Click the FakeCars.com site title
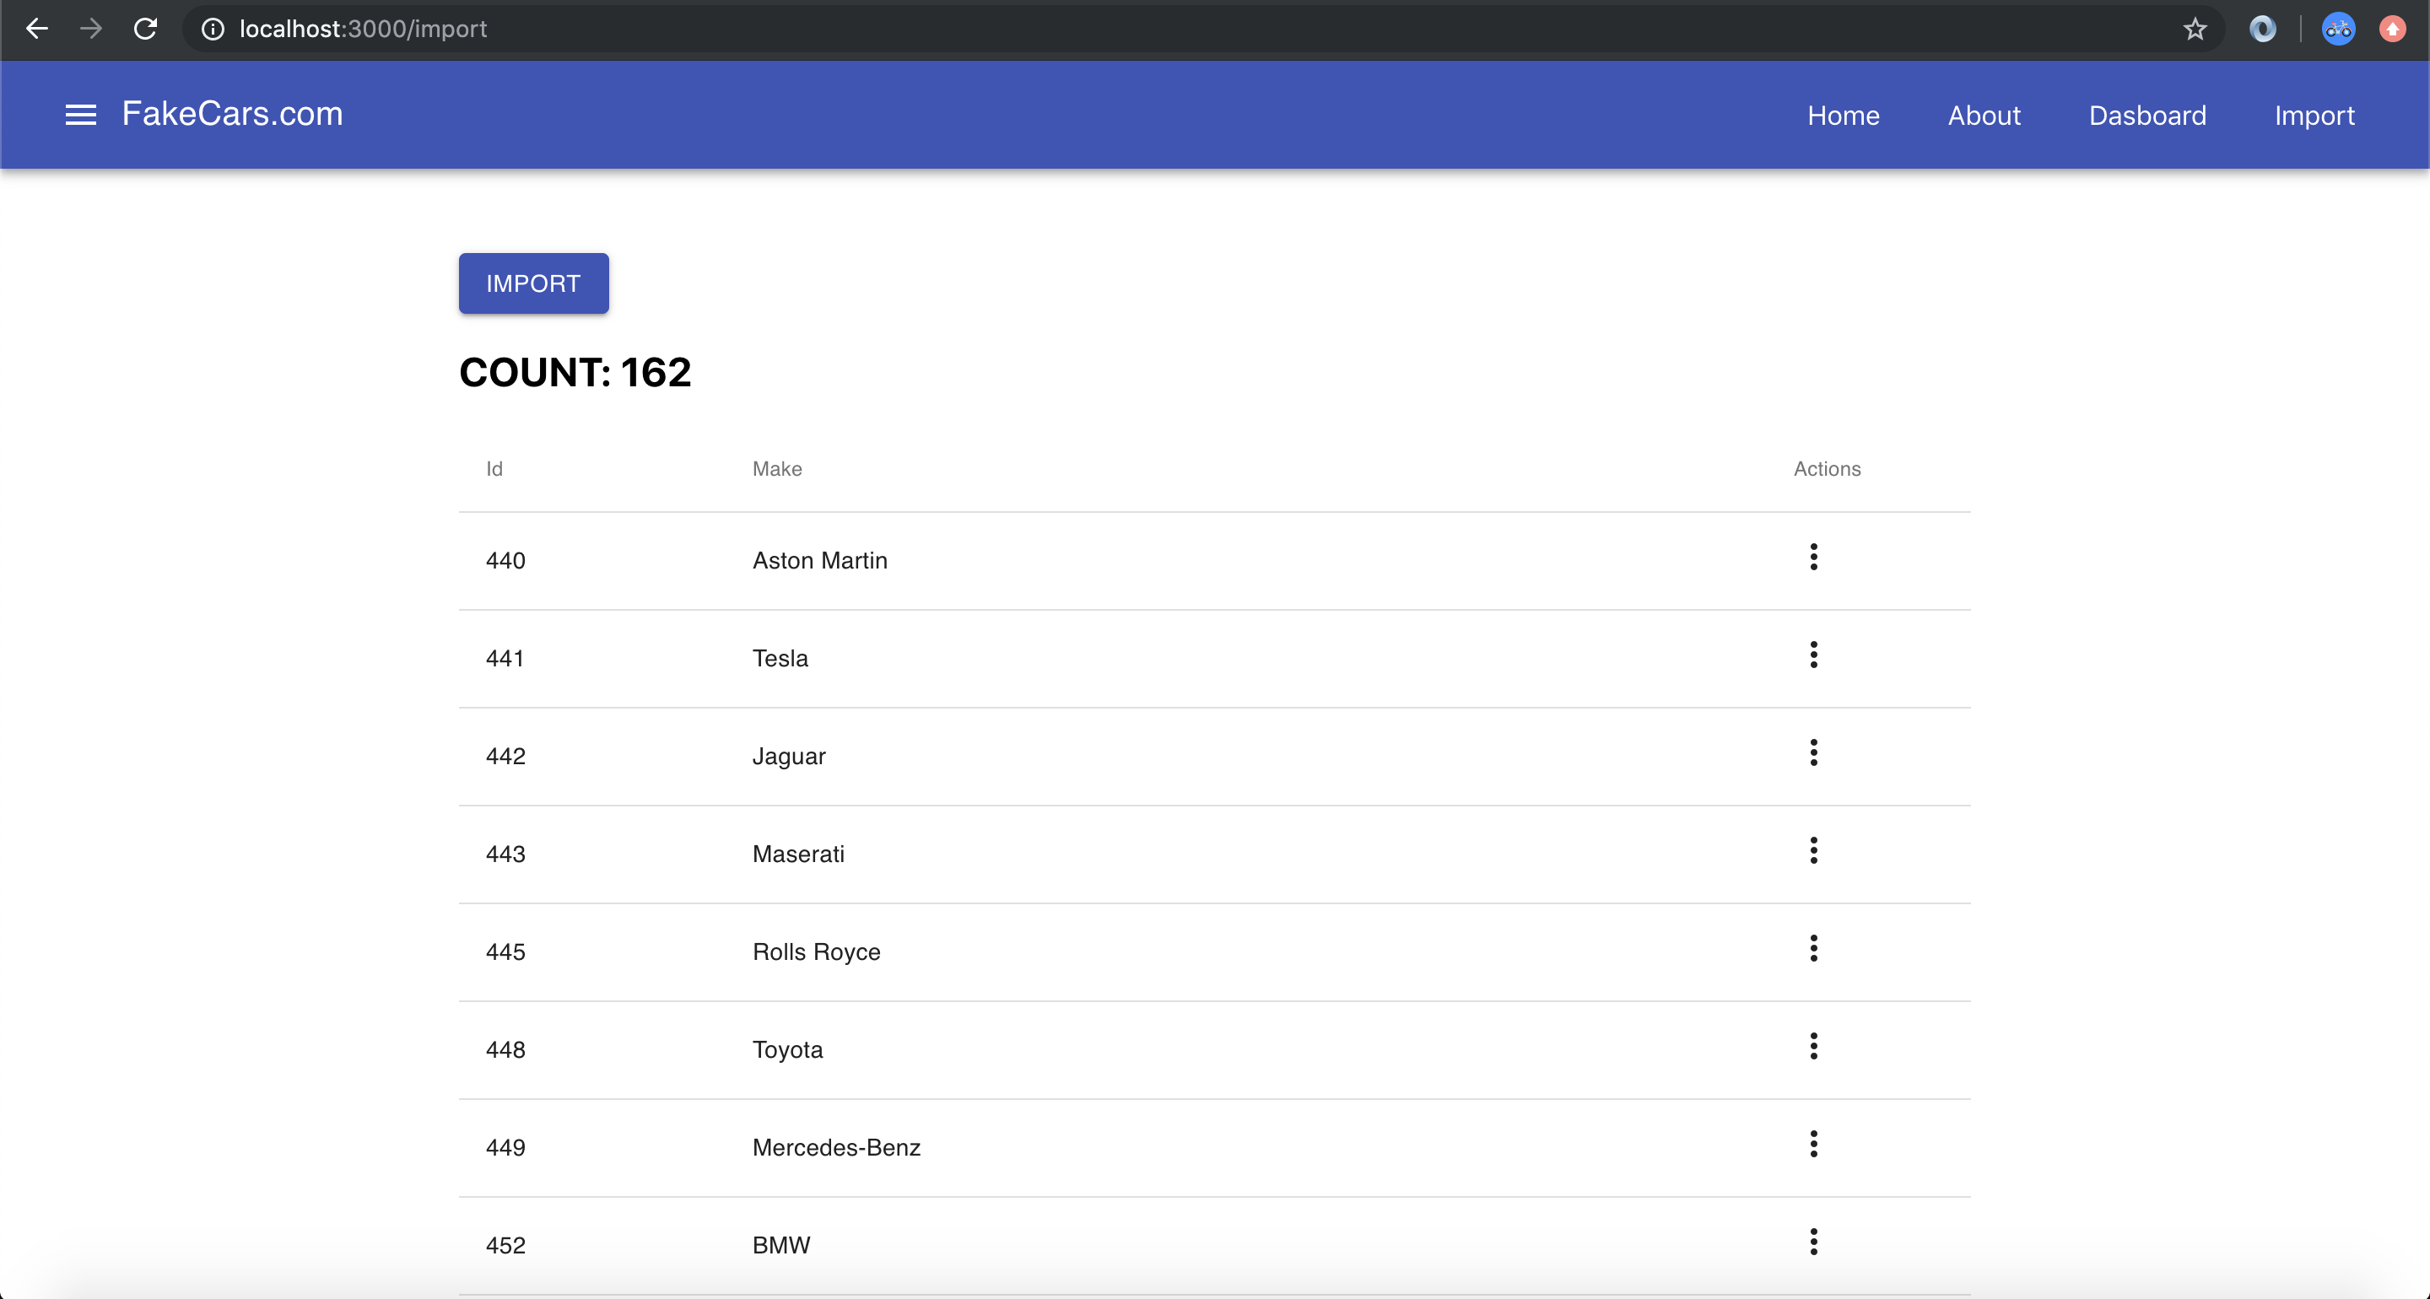Screen dimensions: 2430x1299 (x=232, y=114)
